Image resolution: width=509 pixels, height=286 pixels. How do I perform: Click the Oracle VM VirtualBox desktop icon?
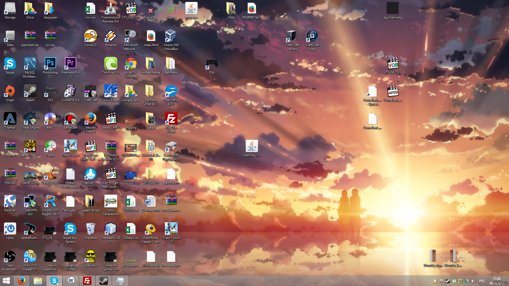point(171,40)
